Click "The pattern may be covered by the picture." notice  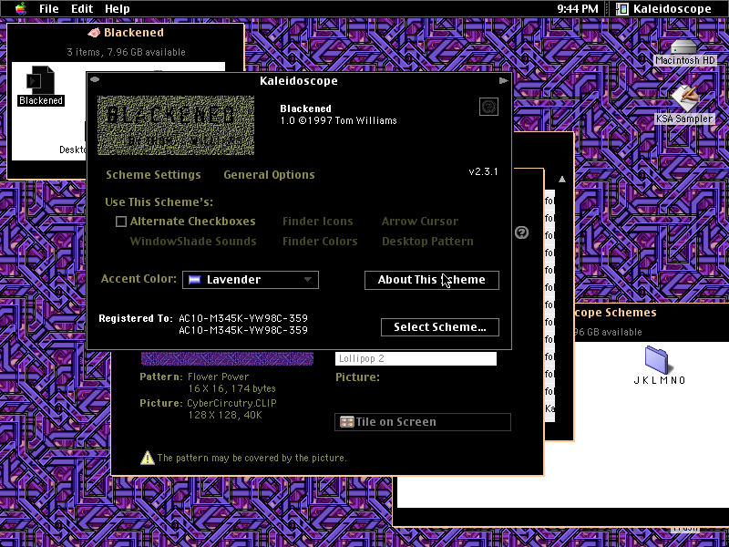[x=252, y=459]
